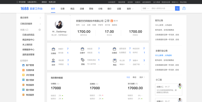This screenshot has width=202, height=102.
Task: Click the 交易后 briefcase icon
Action: (x=114, y=49)
